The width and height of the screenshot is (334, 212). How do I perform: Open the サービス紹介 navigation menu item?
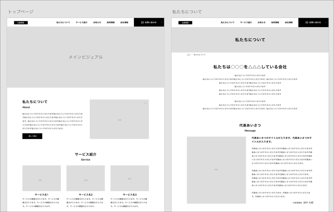click(x=81, y=22)
